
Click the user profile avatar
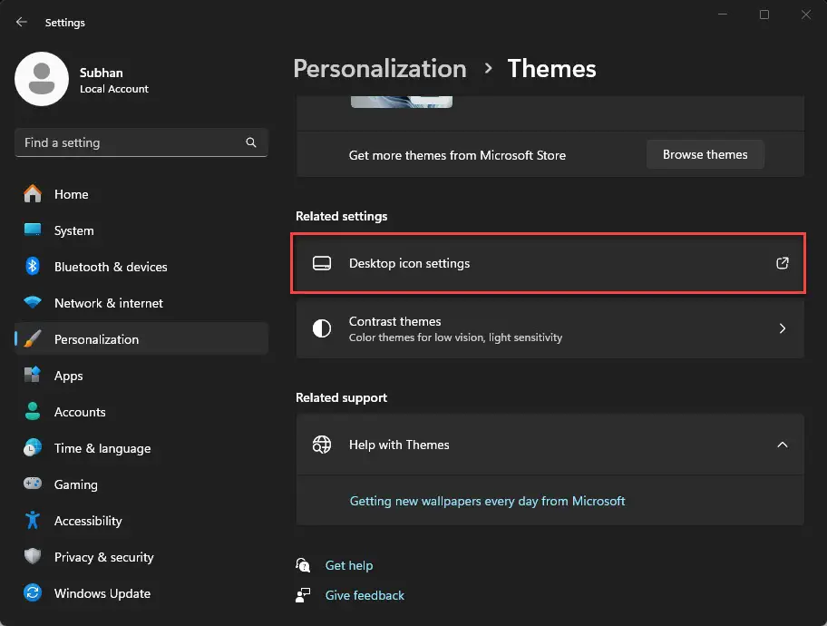(x=42, y=79)
